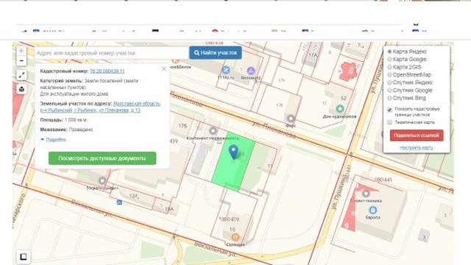The image size is (471, 265).
Task: Select Спутник Bing radio option
Action: point(389,98)
